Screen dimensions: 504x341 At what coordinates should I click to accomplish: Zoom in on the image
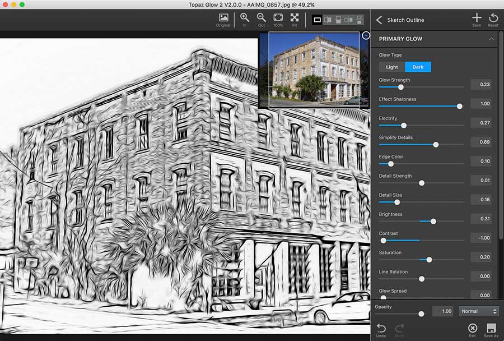pyautogui.click(x=245, y=20)
